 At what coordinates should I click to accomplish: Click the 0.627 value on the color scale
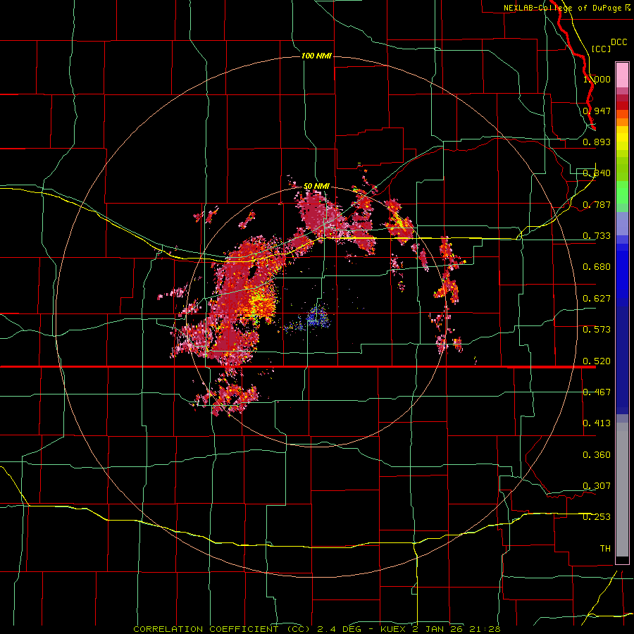597,299
